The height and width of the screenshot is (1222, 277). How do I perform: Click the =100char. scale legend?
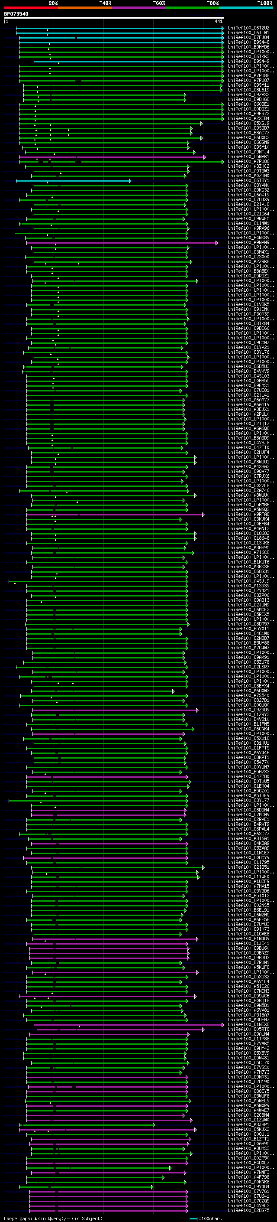point(206,1218)
